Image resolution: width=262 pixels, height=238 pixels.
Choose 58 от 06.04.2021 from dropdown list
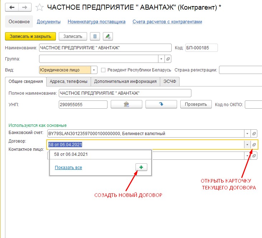pos(100,154)
